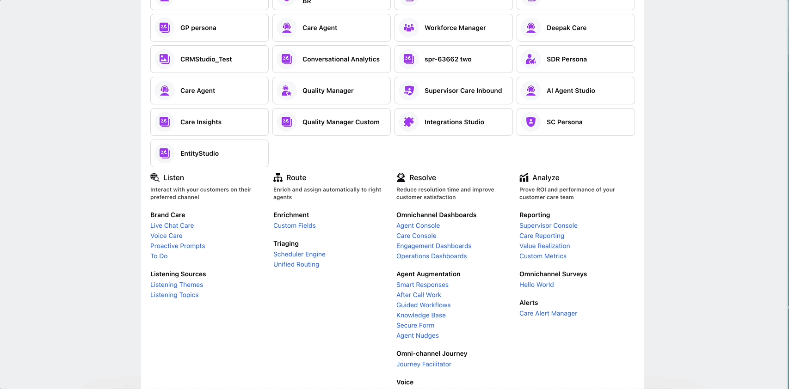Image resolution: width=789 pixels, height=389 pixels.
Task: Select the Conversational Analytics persona icon
Action: pos(287,59)
